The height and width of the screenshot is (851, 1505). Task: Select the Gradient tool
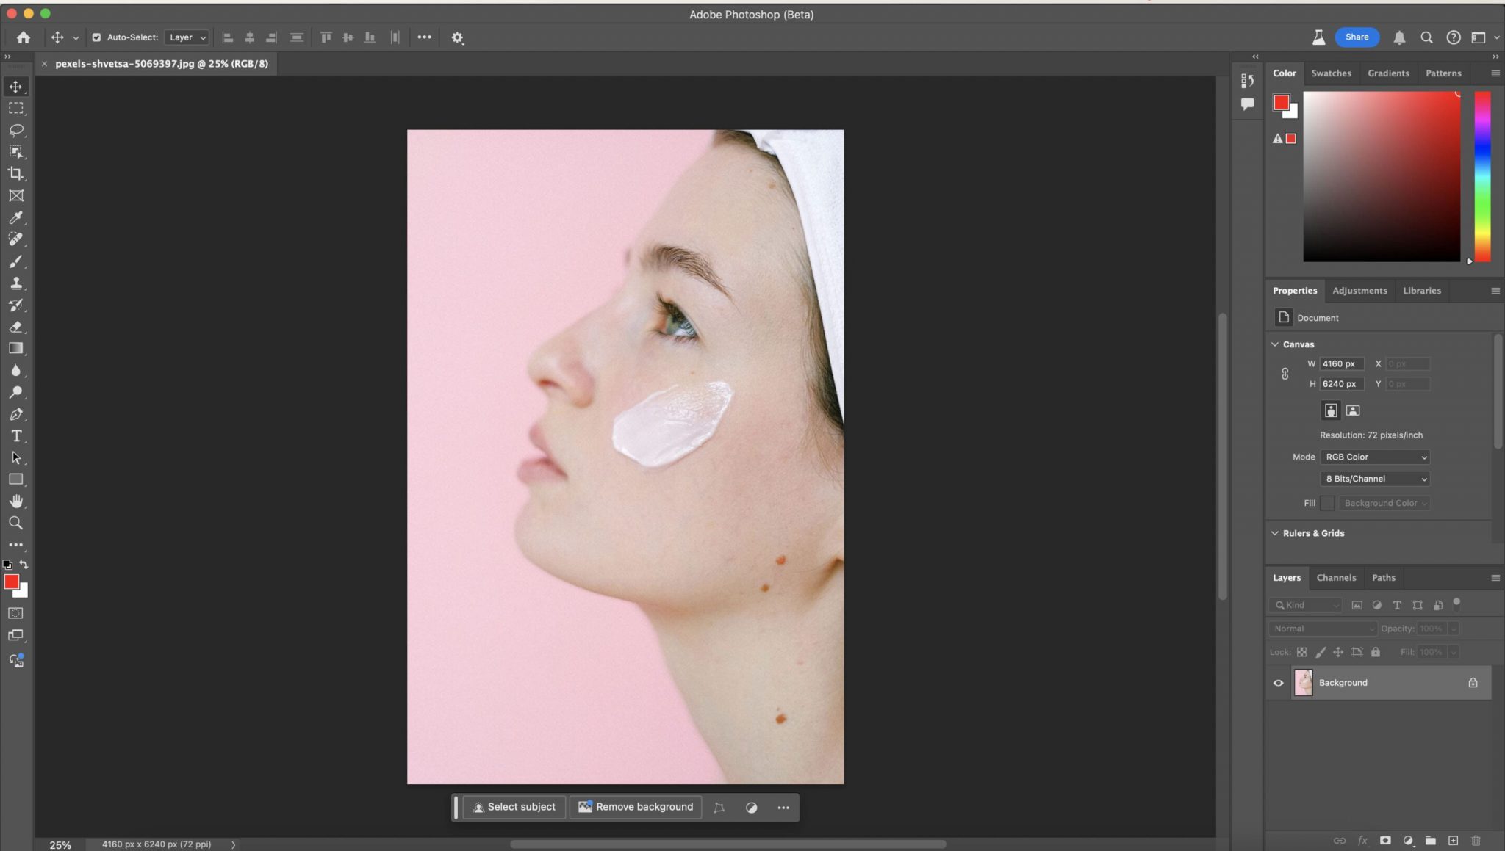[16, 349]
